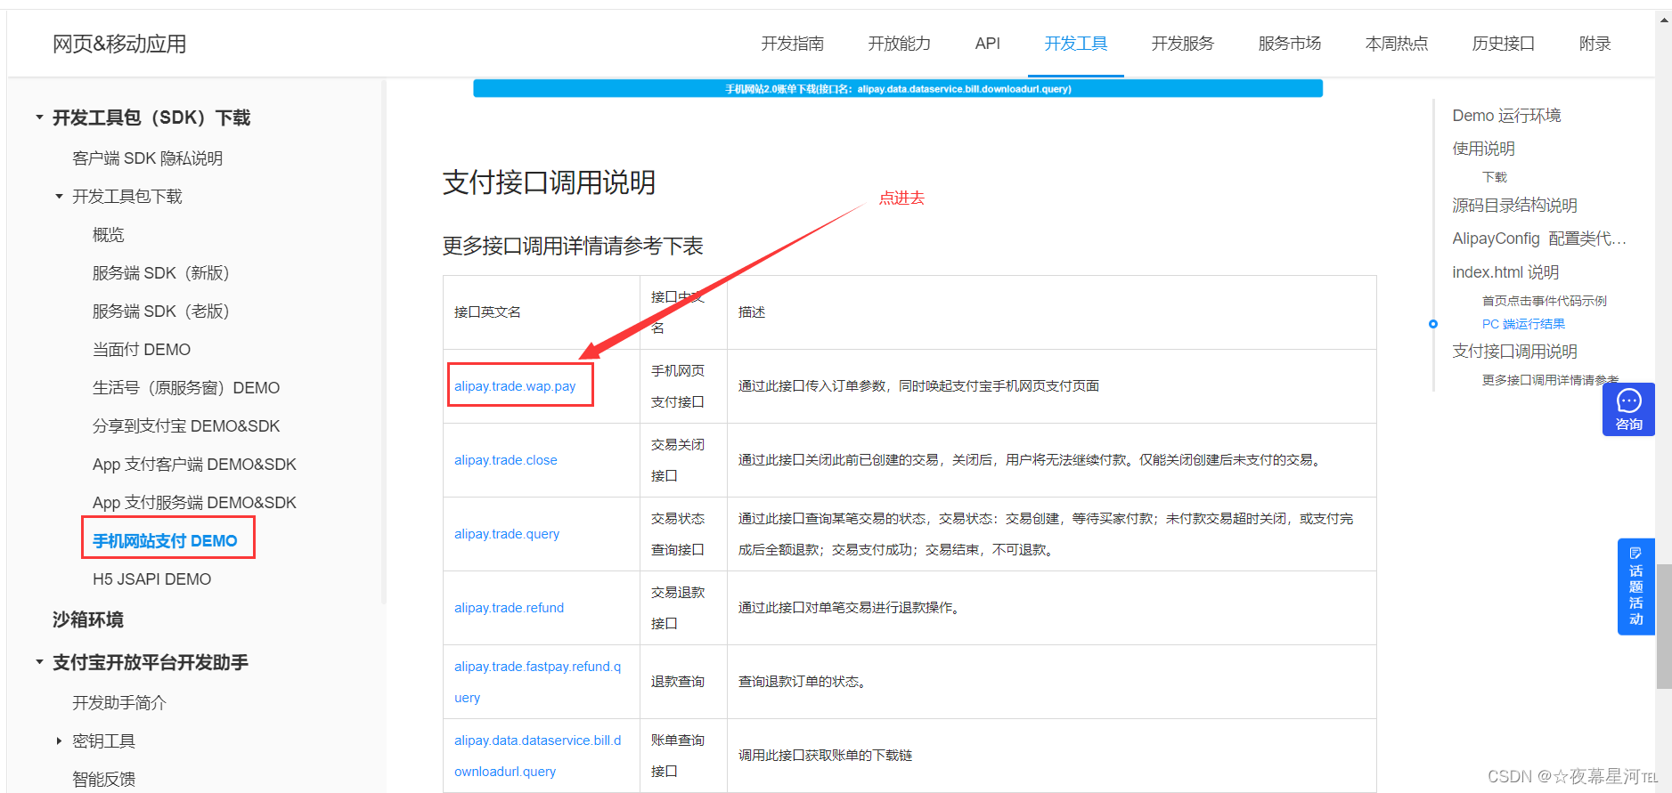The image size is (1672, 793).
Task: Jump to 源码目录结构说明 in outline
Action: 1514,206
